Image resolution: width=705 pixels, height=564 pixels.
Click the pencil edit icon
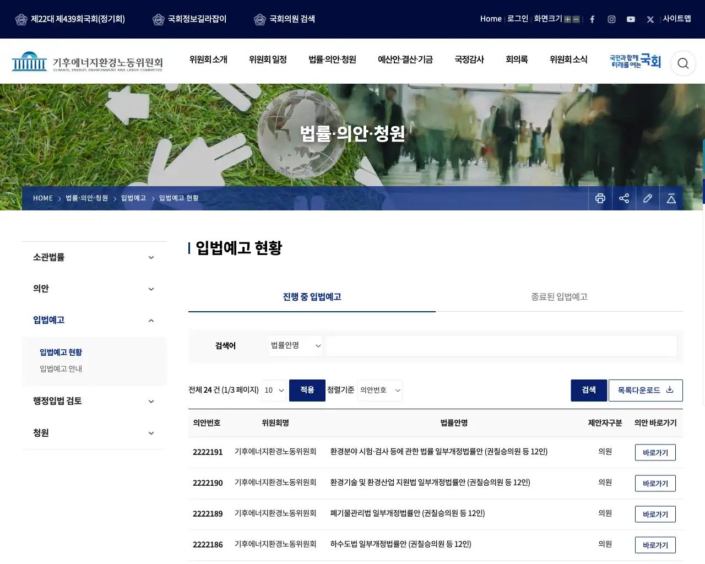pyautogui.click(x=648, y=198)
